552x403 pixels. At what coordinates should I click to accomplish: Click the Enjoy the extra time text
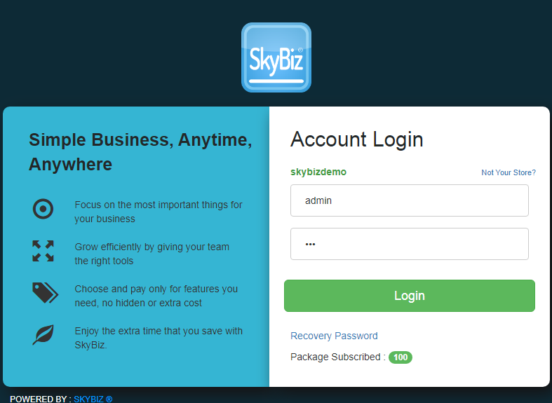[159, 338]
